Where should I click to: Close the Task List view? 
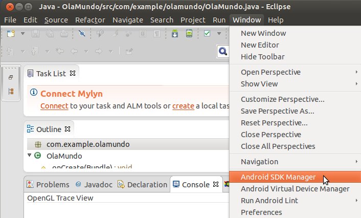73,73
